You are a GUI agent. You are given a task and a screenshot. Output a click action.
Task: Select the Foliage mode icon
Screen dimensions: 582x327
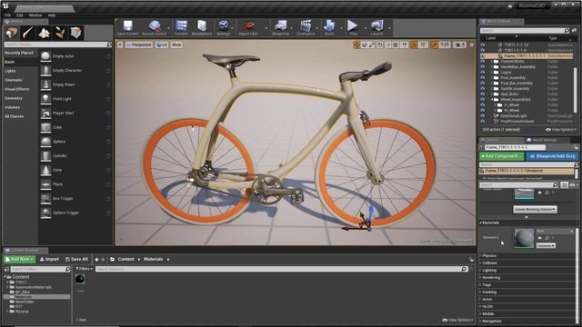click(60, 33)
